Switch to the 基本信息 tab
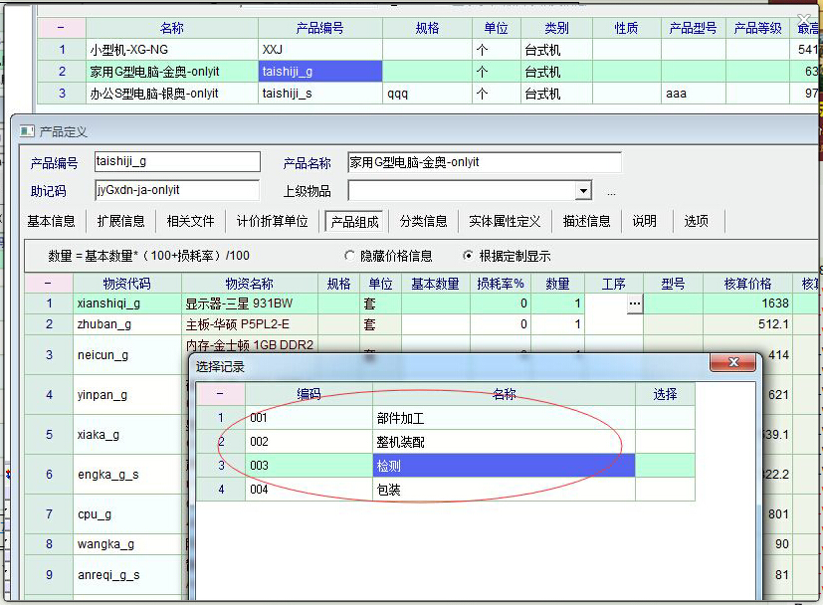Viewport: 823px width, 605px height. click(x=51, y=221)
